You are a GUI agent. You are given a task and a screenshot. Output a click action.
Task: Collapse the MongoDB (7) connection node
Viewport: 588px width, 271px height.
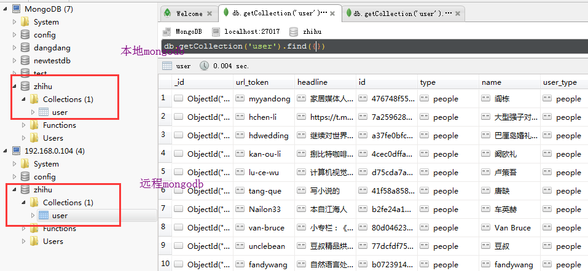4,9
